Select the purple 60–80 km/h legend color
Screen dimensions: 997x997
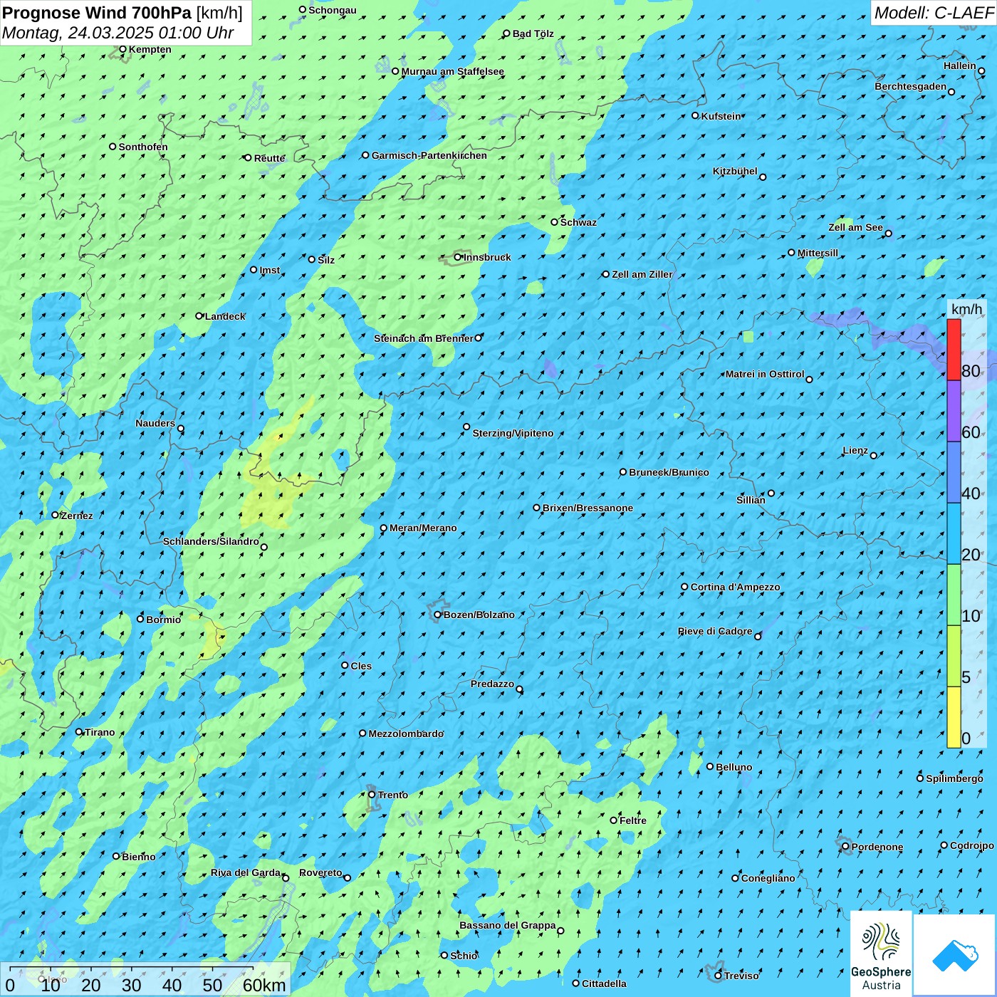(x=954, y=412)
